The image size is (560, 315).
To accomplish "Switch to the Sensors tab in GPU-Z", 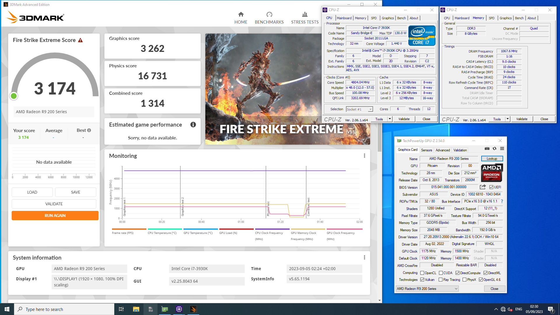I will coord(426,150).
